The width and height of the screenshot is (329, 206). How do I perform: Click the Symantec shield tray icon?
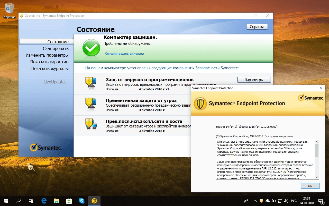261,201
